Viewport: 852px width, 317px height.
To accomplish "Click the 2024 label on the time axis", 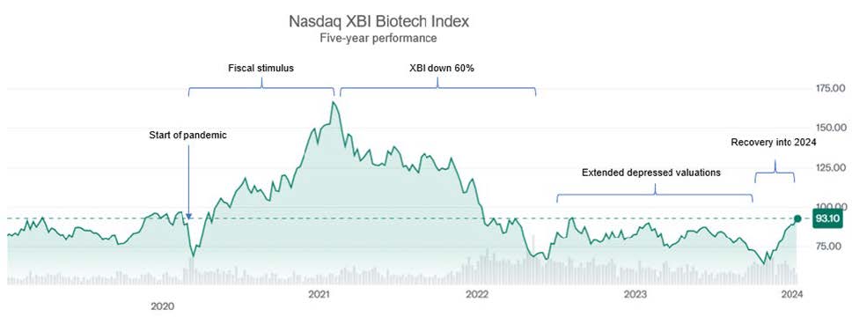I will click(791, 295).
